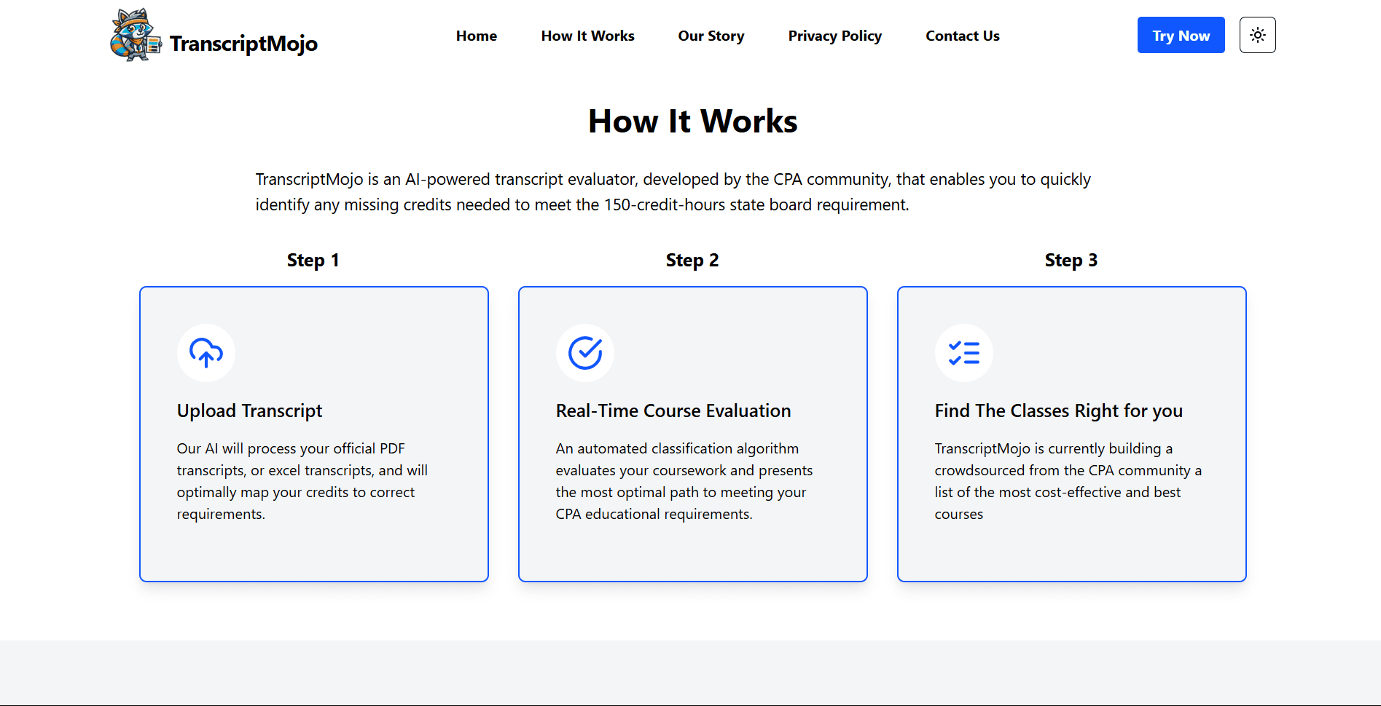The height and width of the screenshot is (706, 1381).
Task: Click the TranscriptMojo raccoon mascot logo
Action: click(x=136, y=35)
